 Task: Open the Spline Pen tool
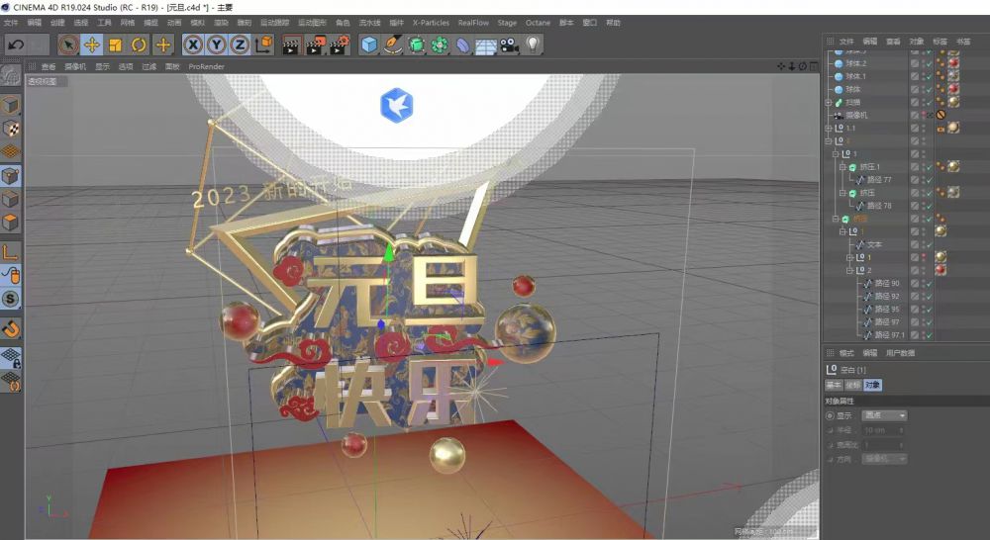392,45
